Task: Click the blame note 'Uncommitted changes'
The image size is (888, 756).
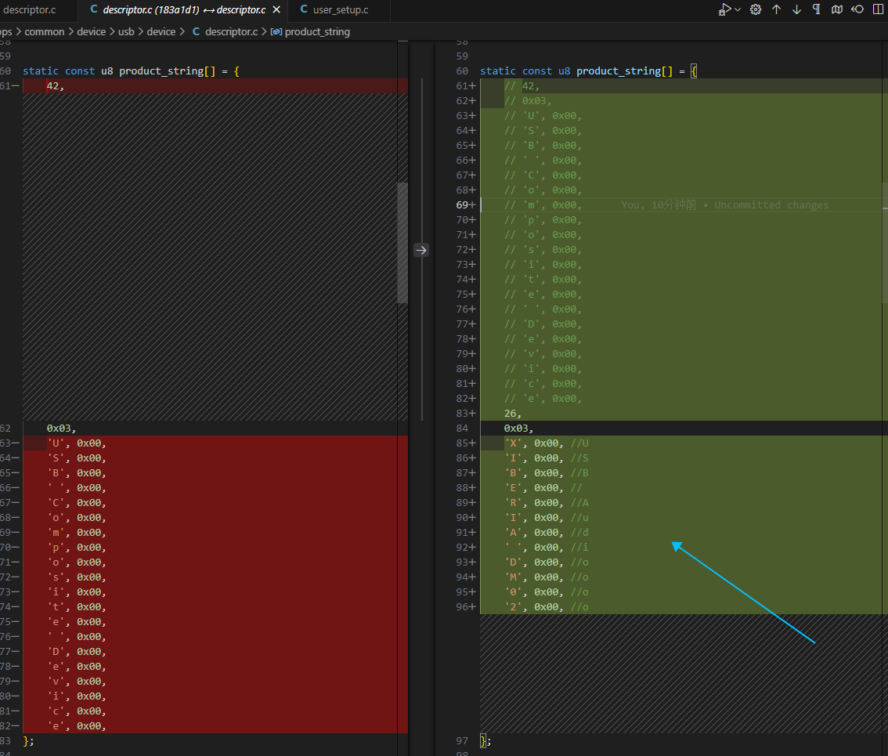Action: pyautogui.click(x=771, y=205)
